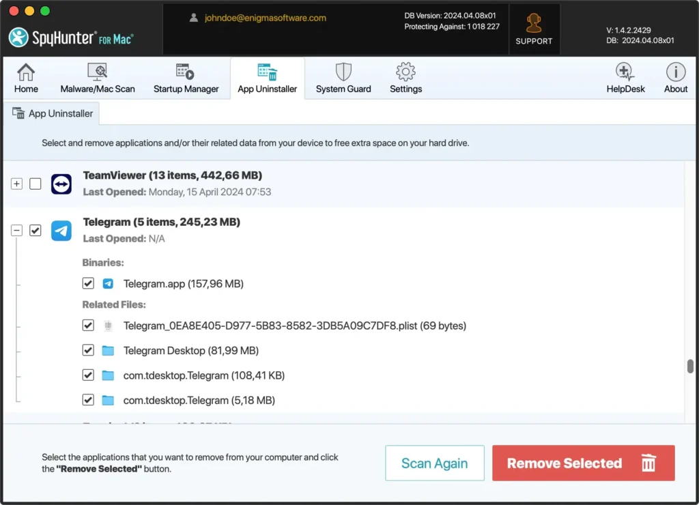Select the Telegram Desktop (81,99 MB) text
Viewport: 699px width, 505px height.
pos(191,351)
